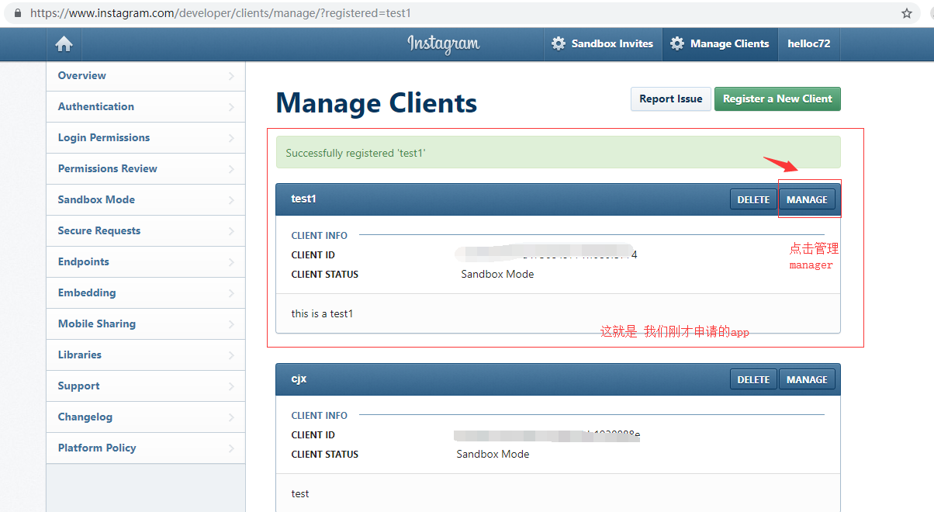Click the Mobile Sharing sidebar label
This screenshot has height=512, width=934.
coord(97,323)
